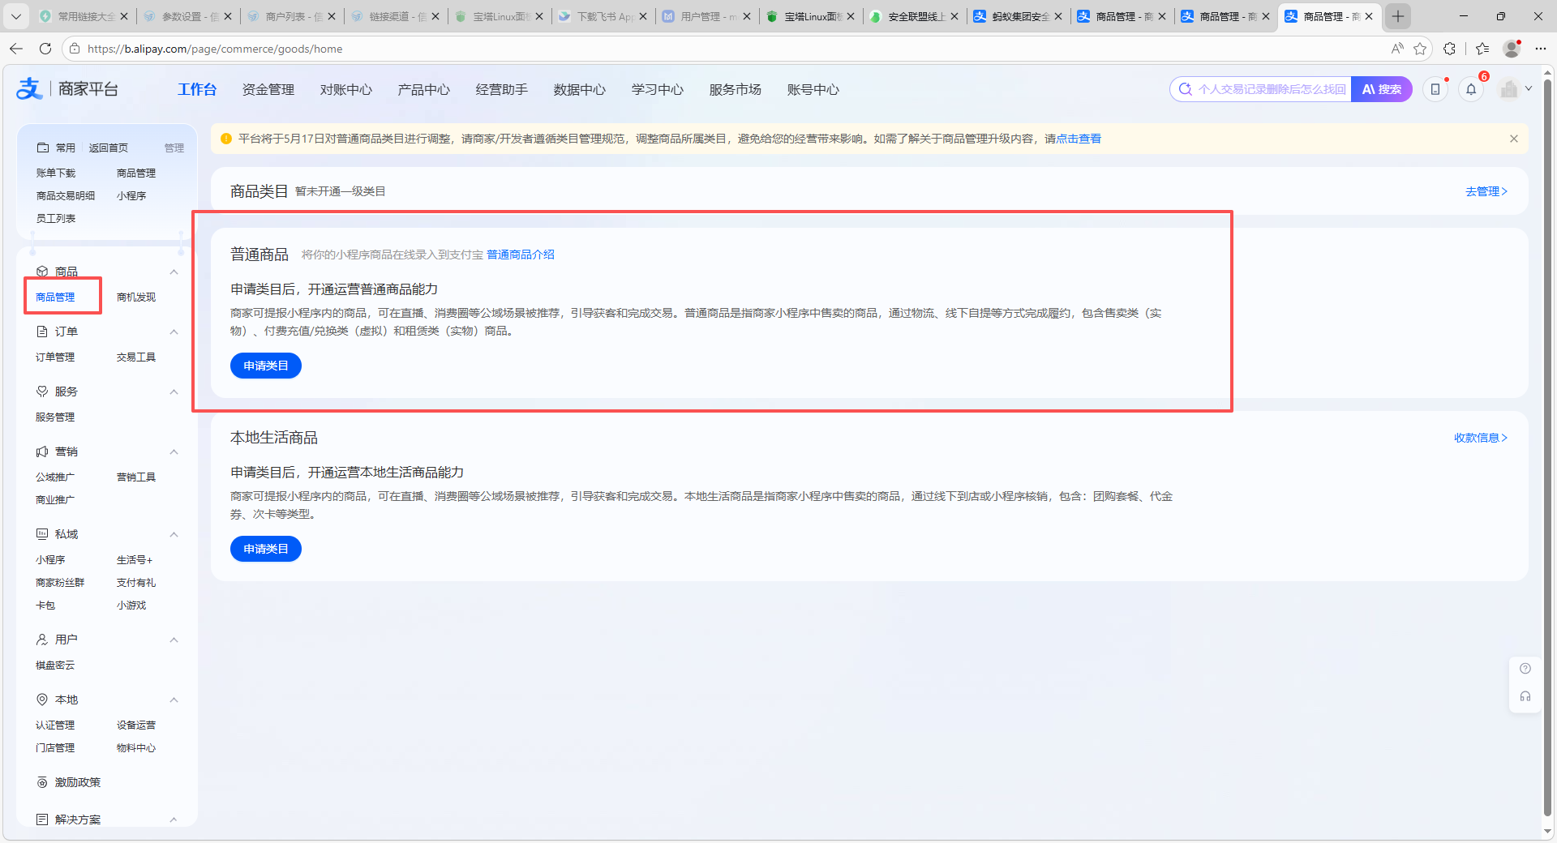Click the mobile phone icon in header
The width and height of the screenshot is (1557, 843).
tap(1435, 89)
